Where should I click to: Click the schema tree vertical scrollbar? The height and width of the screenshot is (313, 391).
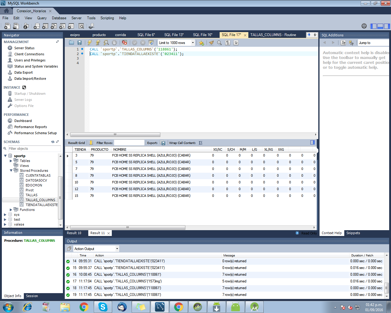click(x=60, y=198)
